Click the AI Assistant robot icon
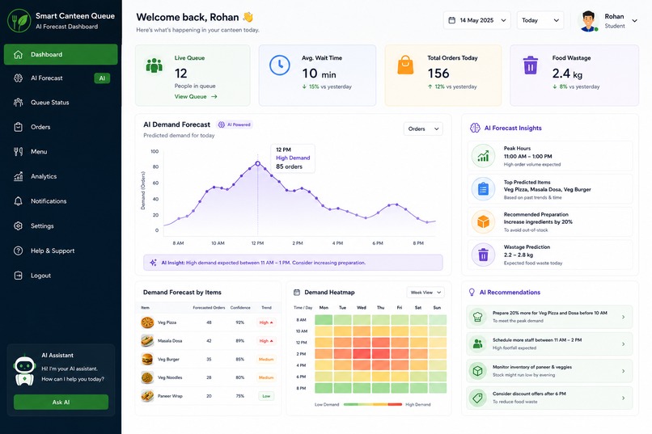The image size is (652, 434). coord(24,369)
